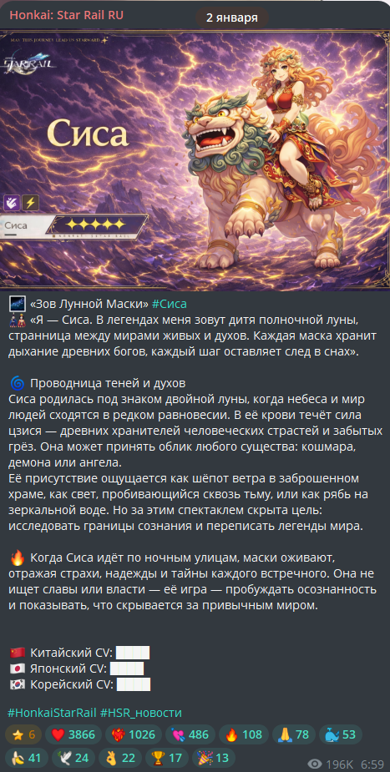The width and height of the screenshot is (390, 772).
Task: Open the #HSR_новости hashtag
Action: (141, 713)
